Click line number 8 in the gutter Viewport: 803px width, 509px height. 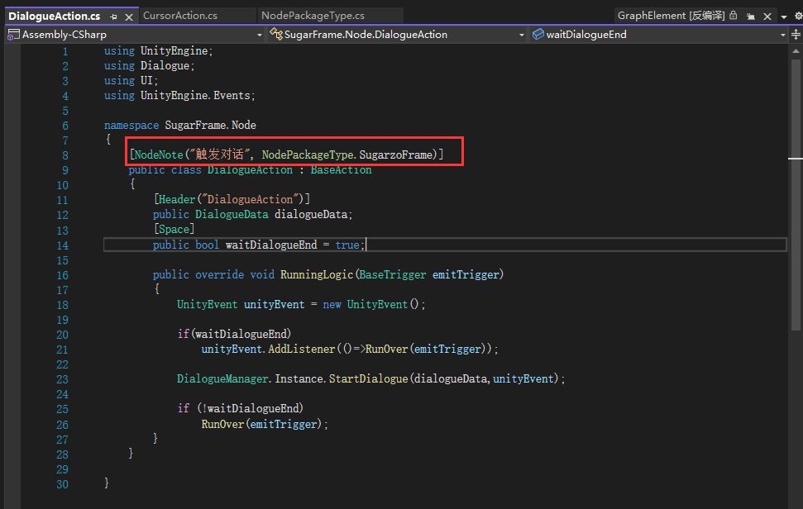click(x=65, y=155)
